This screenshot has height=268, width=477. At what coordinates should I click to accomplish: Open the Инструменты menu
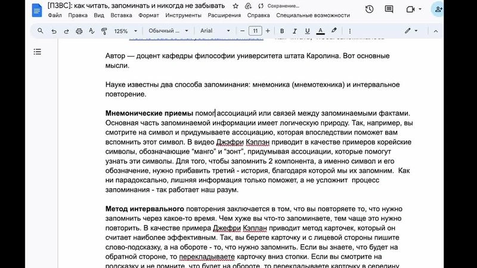(184, 15)
